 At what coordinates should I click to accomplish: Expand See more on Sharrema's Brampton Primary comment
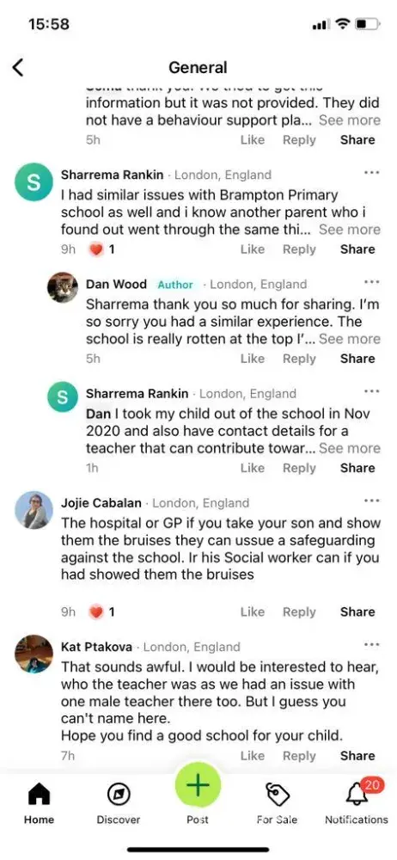(x=350, y=230)
